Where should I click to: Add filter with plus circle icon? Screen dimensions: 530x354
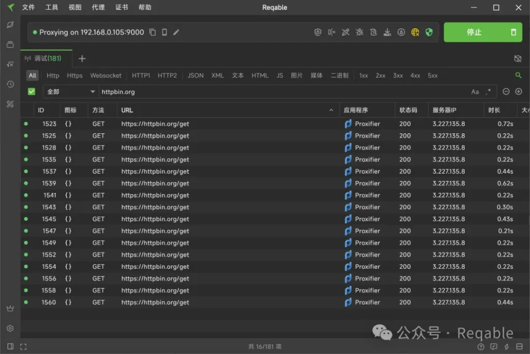tap(519, 91)
